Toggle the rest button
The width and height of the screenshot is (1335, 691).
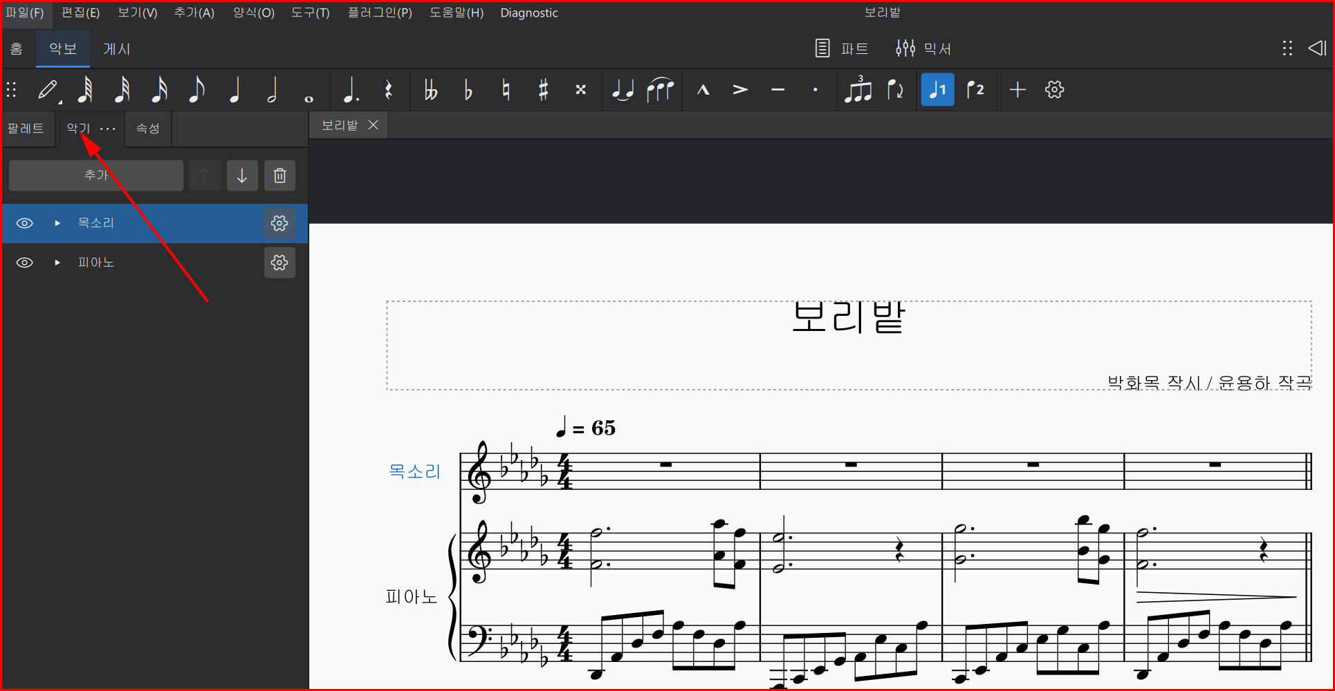(x=389, y=90)
